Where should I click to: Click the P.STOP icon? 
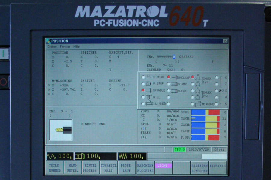(148, 84)
